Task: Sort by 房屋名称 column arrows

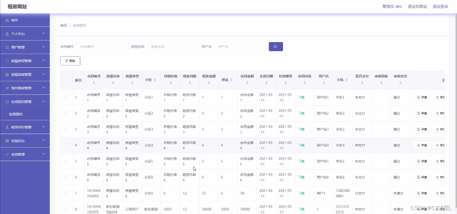Action: point(113,82)
